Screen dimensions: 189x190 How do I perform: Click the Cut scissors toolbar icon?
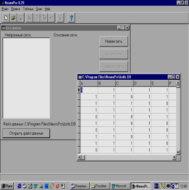click(29, 18)
